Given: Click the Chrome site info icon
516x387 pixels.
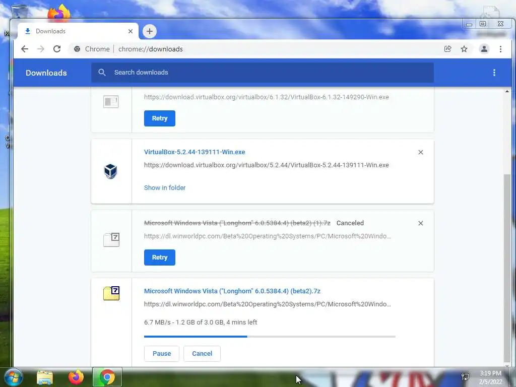Looking at the screenshot, I should [x=77, y=49].
